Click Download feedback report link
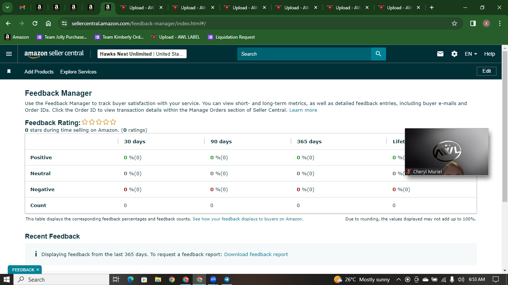This screenshot has width=508, height=285. pos(256,254)
